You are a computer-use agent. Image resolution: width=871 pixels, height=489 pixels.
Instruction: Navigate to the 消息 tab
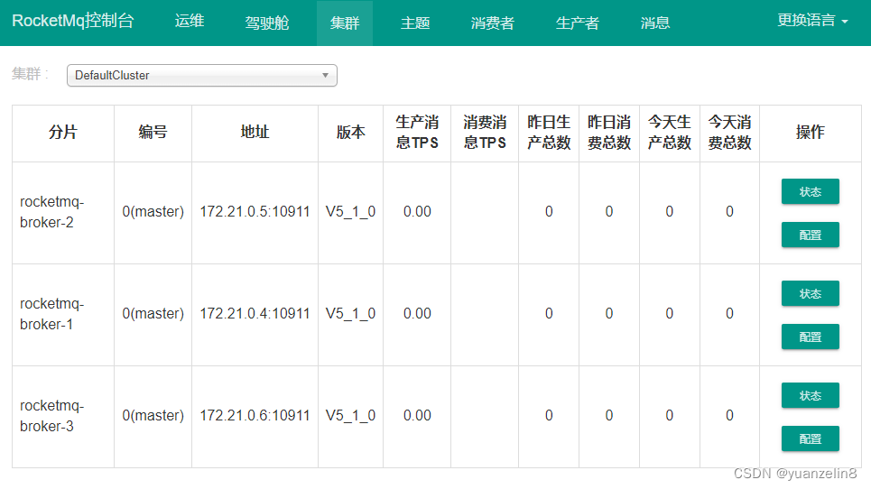655,23
